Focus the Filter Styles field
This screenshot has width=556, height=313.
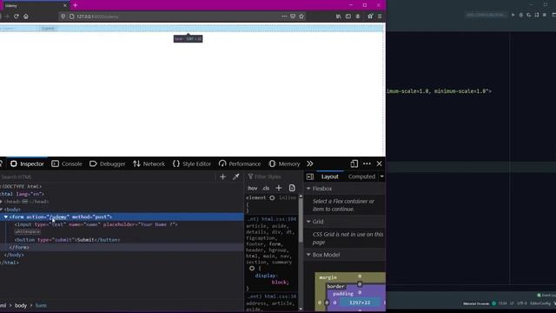pyautogui.click(x=273, y=176)
